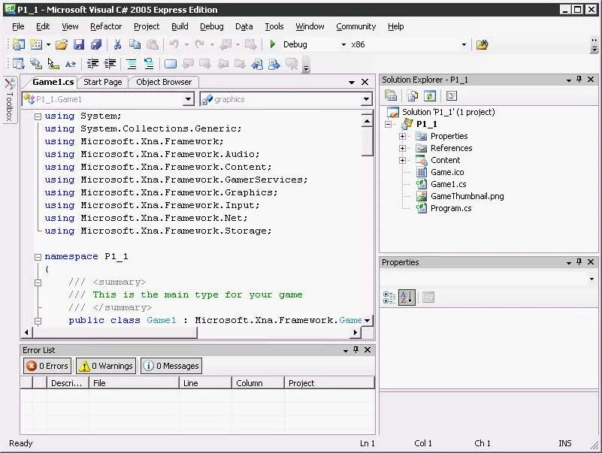The height and width of the screenshot is (453, 602).
Task: Start debugging with the green play icon
Action: [x=273, y=44]
